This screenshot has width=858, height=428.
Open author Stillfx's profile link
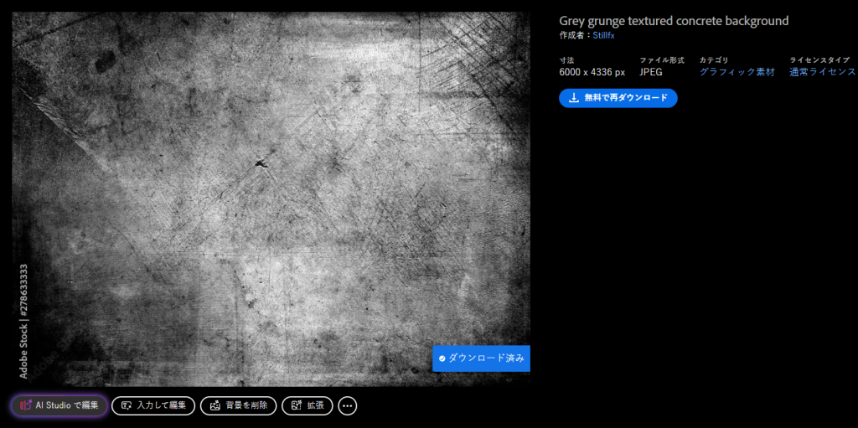pyautogui.click(x=603, y=35)
